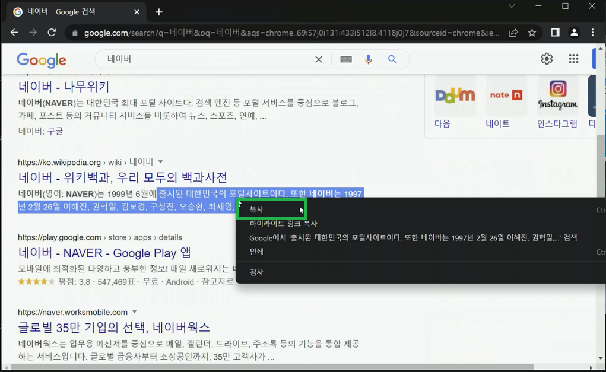Open a new tab with the plus button
Image resolution: width=606 pixels, height=372 pixels.
[x=159, y=12]
